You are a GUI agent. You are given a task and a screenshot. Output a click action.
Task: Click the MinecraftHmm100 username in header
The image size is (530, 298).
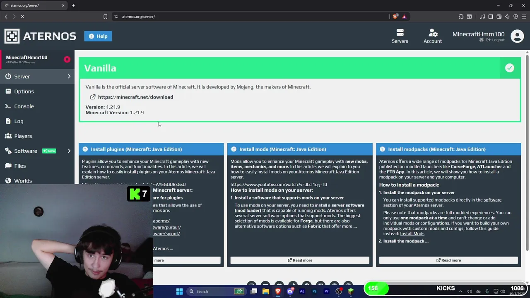(478, 34)
